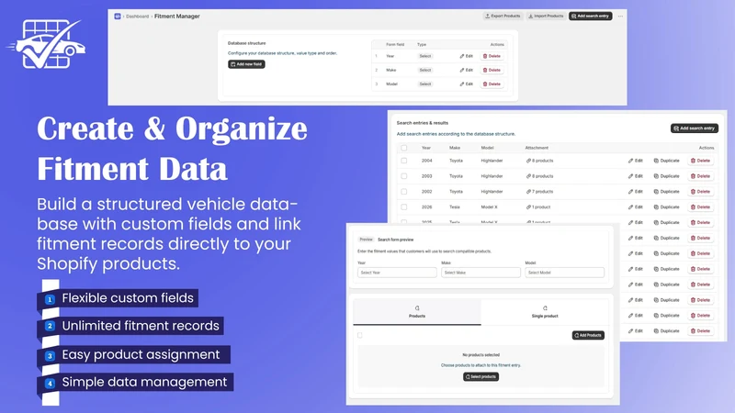This screenshot has height=413, width=735.
Task: Delete the 2003 Toyota Highlander entry
Action: [x=701, y=176]
